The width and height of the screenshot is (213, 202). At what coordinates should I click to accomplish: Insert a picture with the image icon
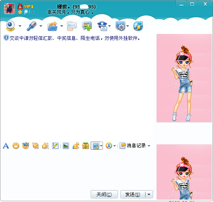[x=65, y=146]
